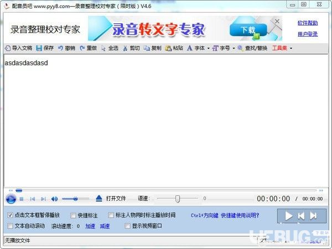Expand the 工具集 dropdown arrow

tap(291, 49)
